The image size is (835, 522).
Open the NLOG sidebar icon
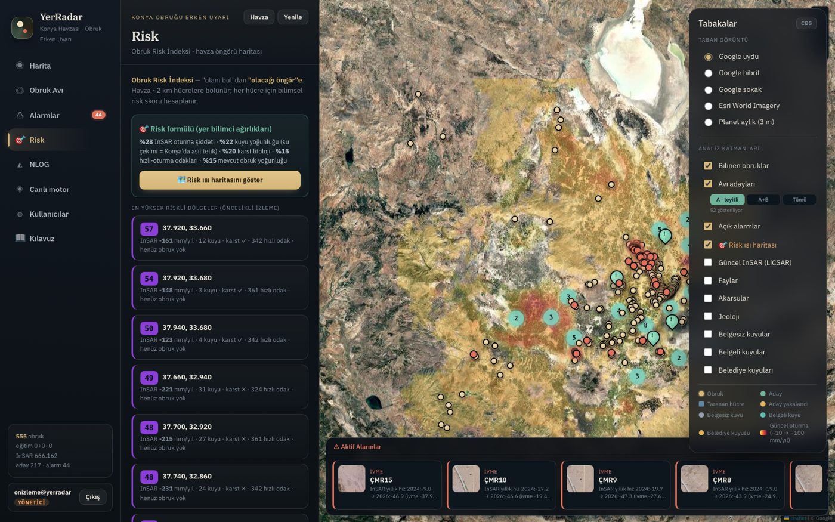coord(20,165)
